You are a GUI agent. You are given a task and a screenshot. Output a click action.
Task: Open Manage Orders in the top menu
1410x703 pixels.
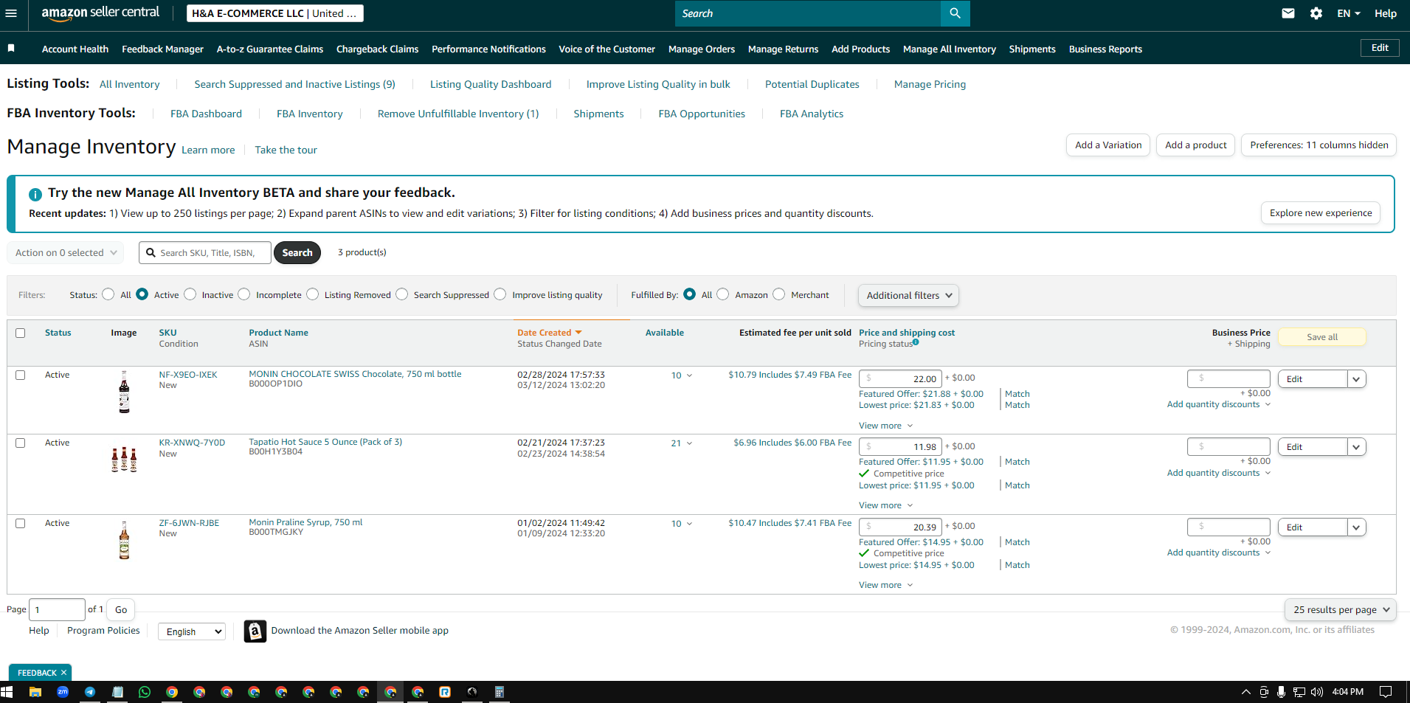coord(702,49)
